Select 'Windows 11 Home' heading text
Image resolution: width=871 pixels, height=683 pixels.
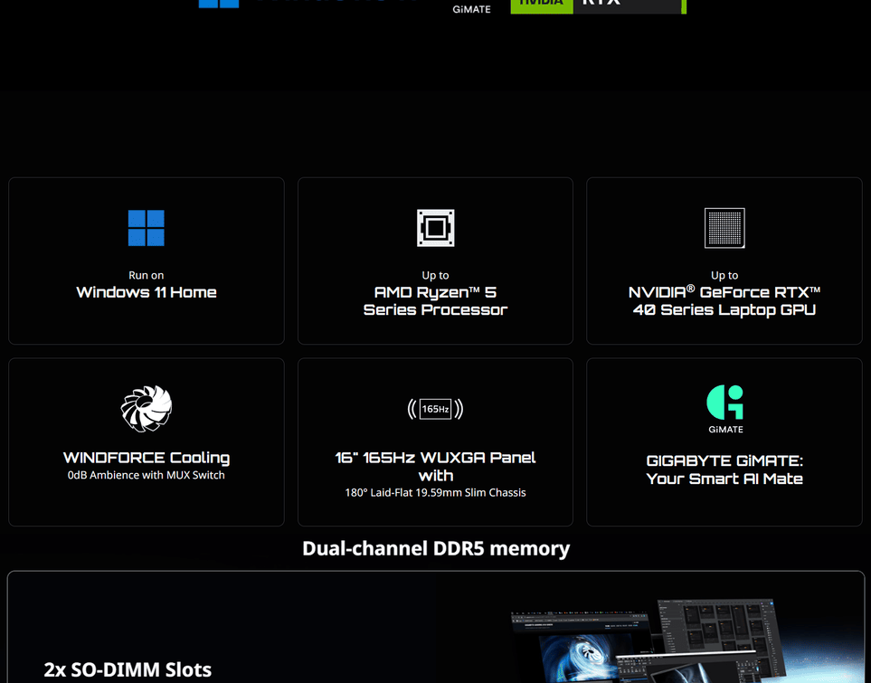coord(147,292)
